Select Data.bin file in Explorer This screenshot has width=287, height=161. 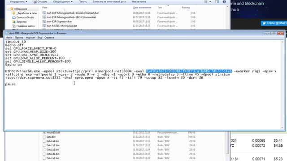click(51, 137)
